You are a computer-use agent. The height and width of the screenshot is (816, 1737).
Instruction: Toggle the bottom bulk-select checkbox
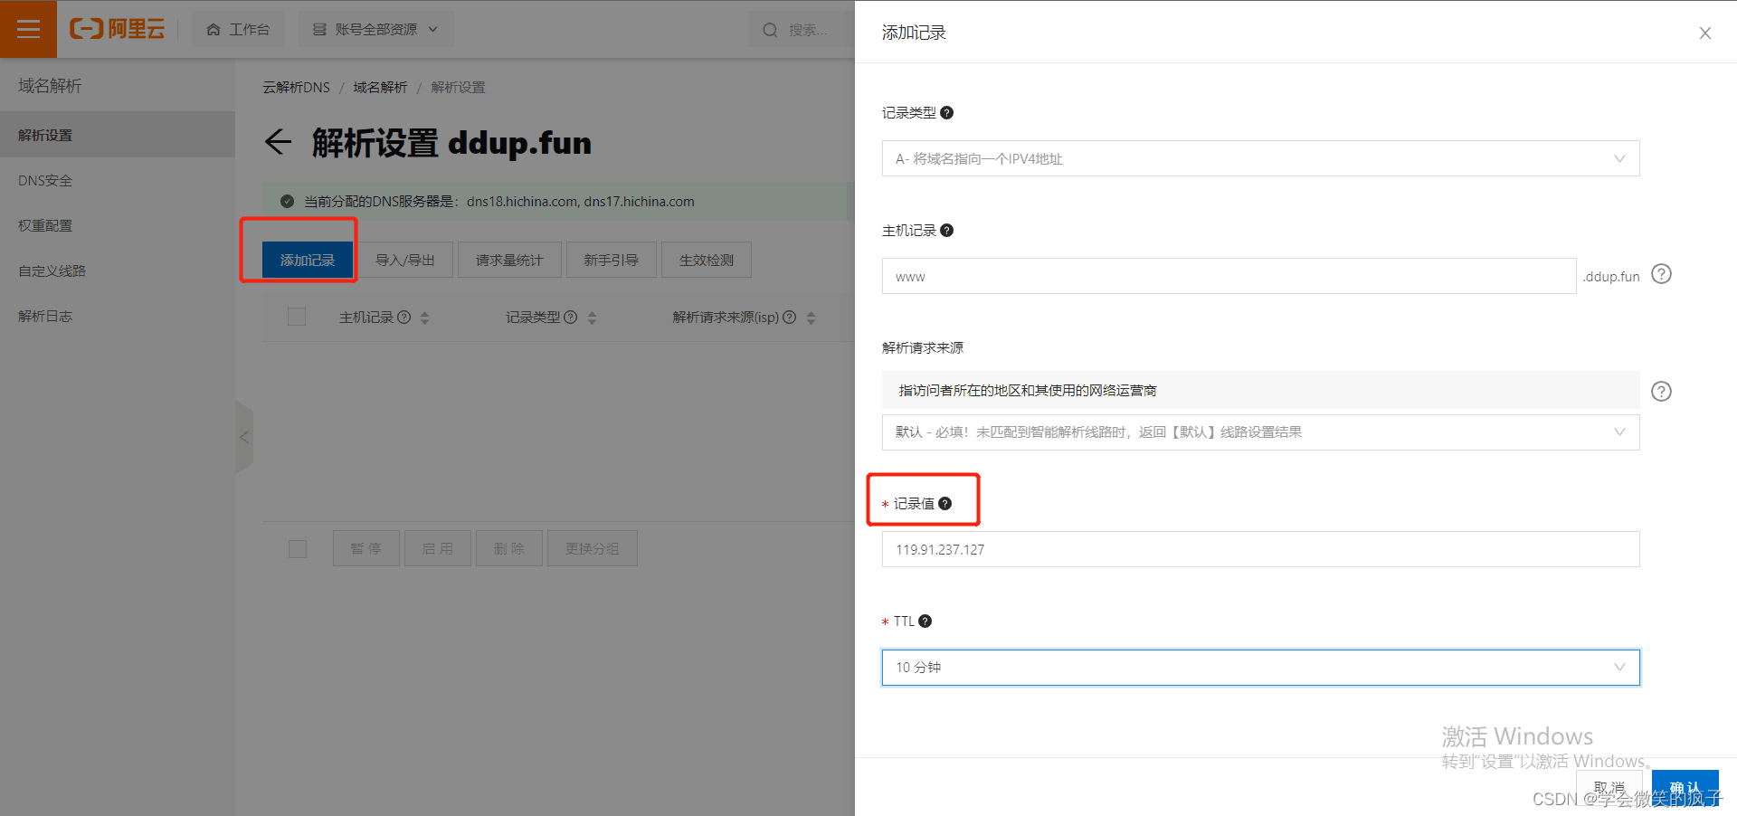(x=298, y=549)
